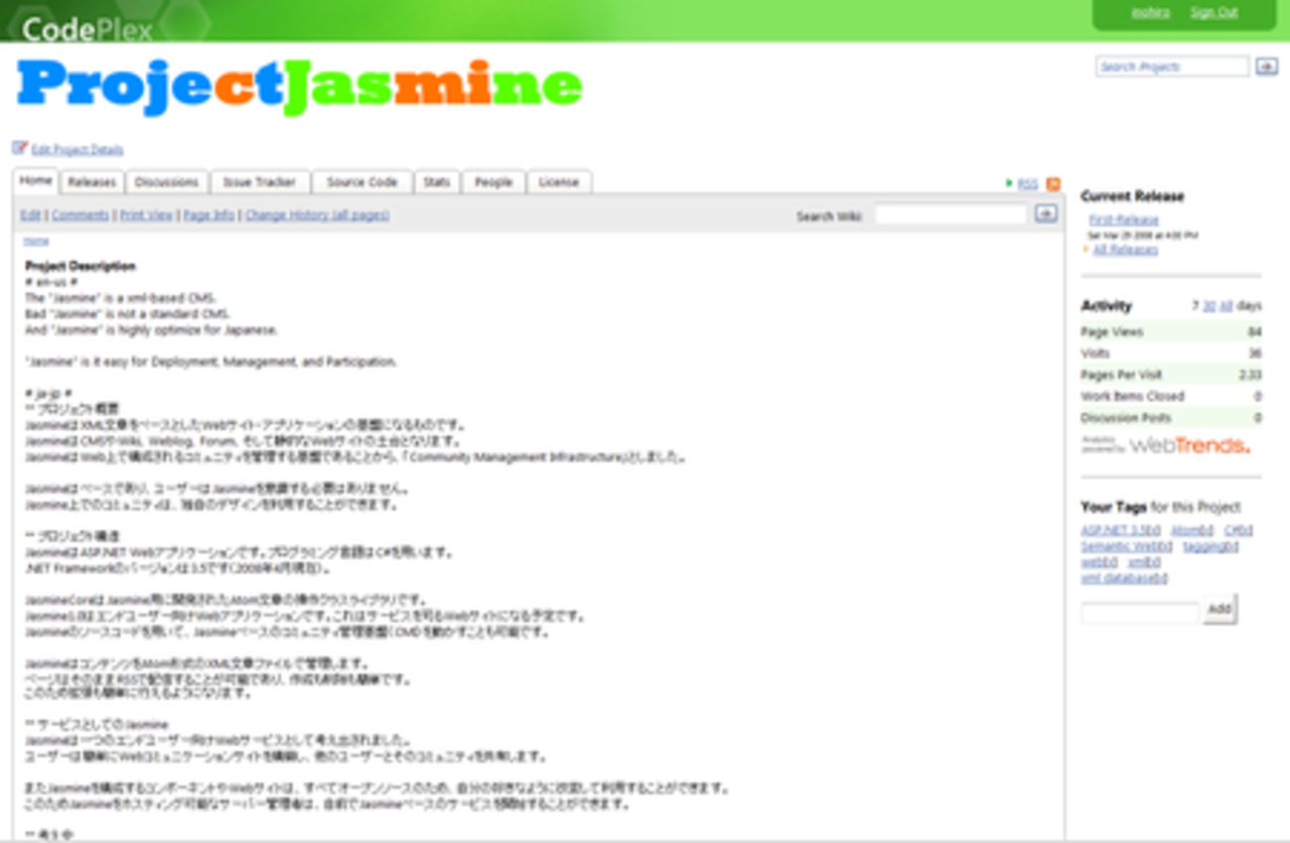Click the Work Items Closed label
The image size is (1290, 843).
click(x=1132, y=396)
